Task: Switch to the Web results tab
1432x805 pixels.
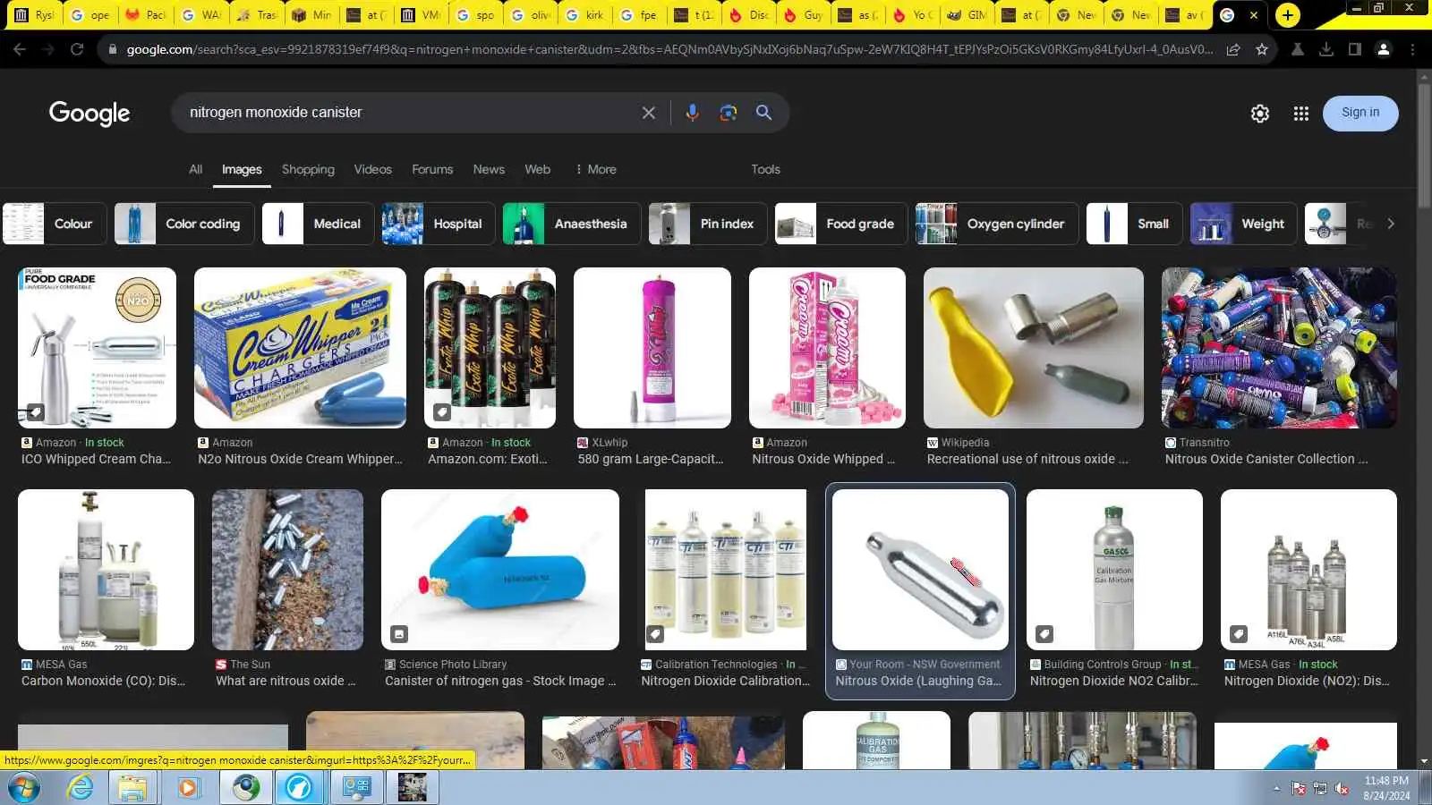Action: [538, 169]
